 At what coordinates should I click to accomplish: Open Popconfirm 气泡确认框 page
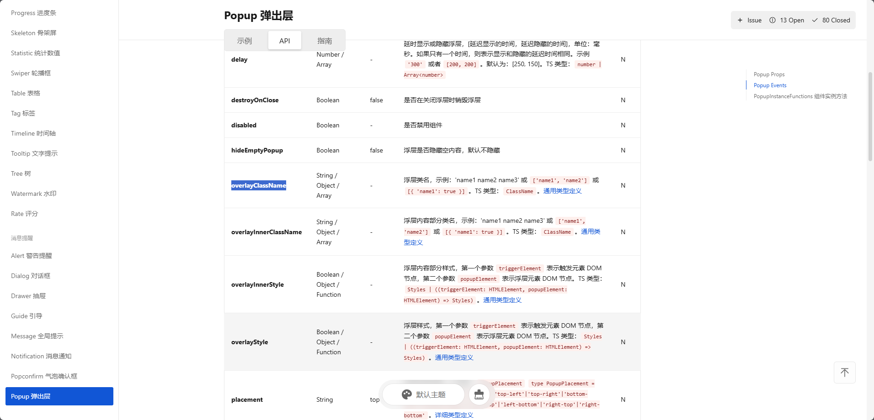click(x=59, y=376)
